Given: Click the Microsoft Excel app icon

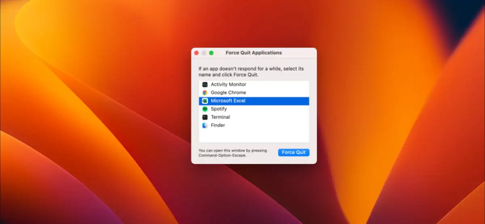Looking at the screenshot, I should coord(205,101).
